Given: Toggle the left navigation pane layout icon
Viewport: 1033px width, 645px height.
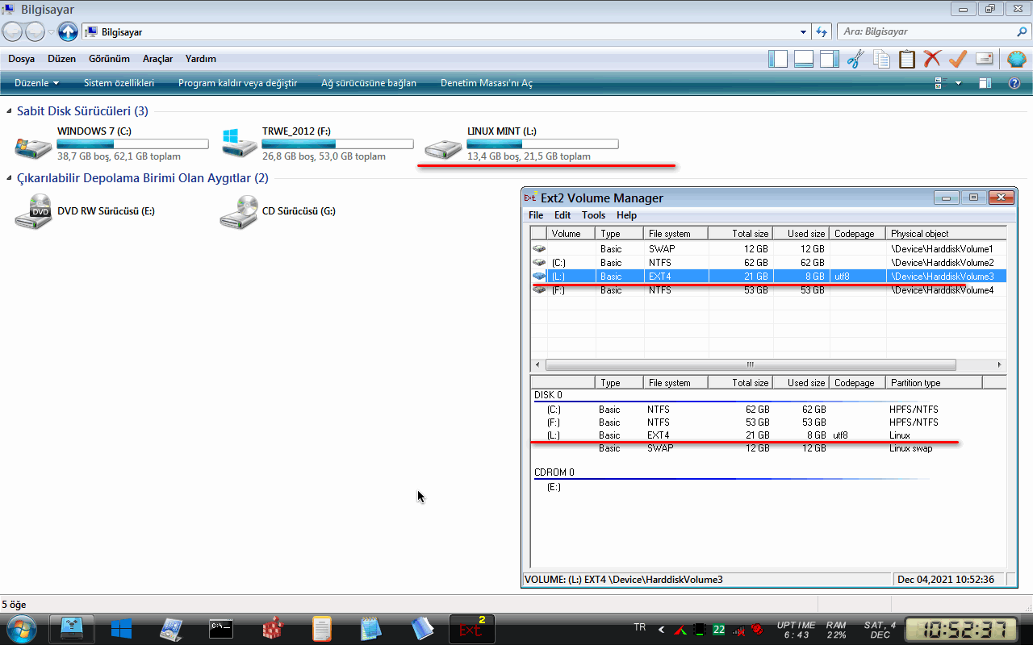Looking at the screenshot, I should [x=778, y=59].
